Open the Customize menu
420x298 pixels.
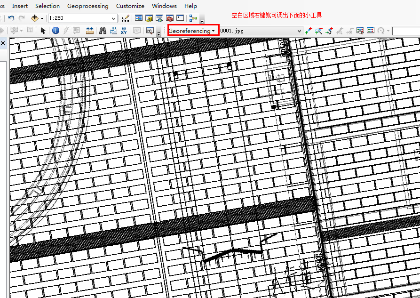130,6
